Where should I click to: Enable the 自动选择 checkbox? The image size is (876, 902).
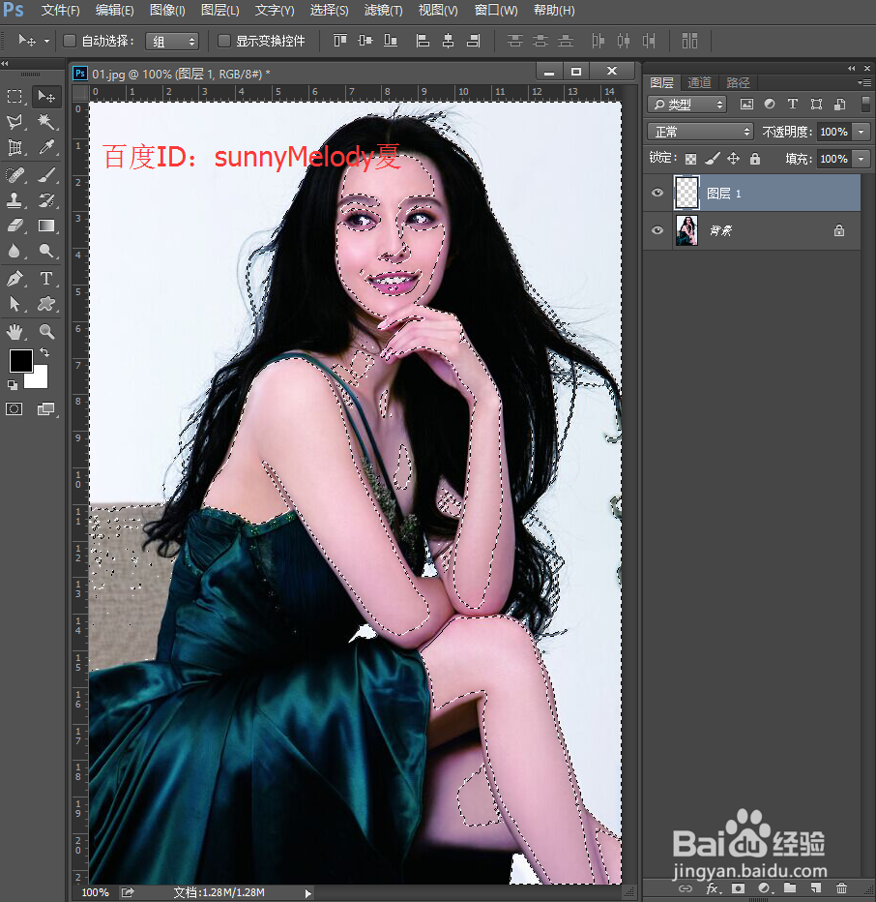click(70, 41)
